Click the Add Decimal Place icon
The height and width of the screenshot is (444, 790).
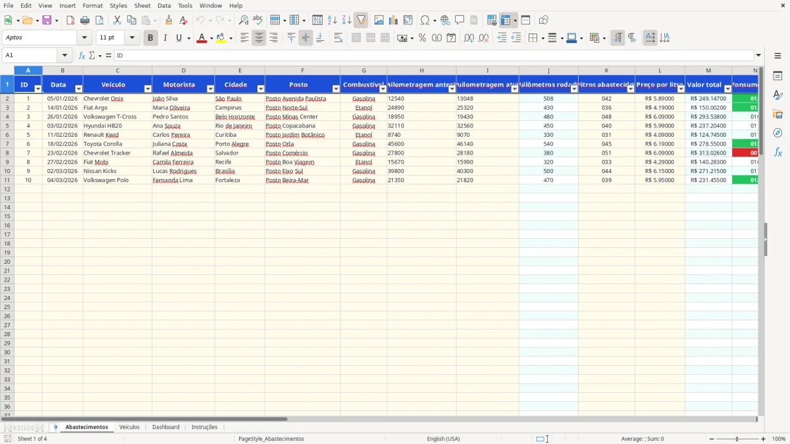[469, 38]
